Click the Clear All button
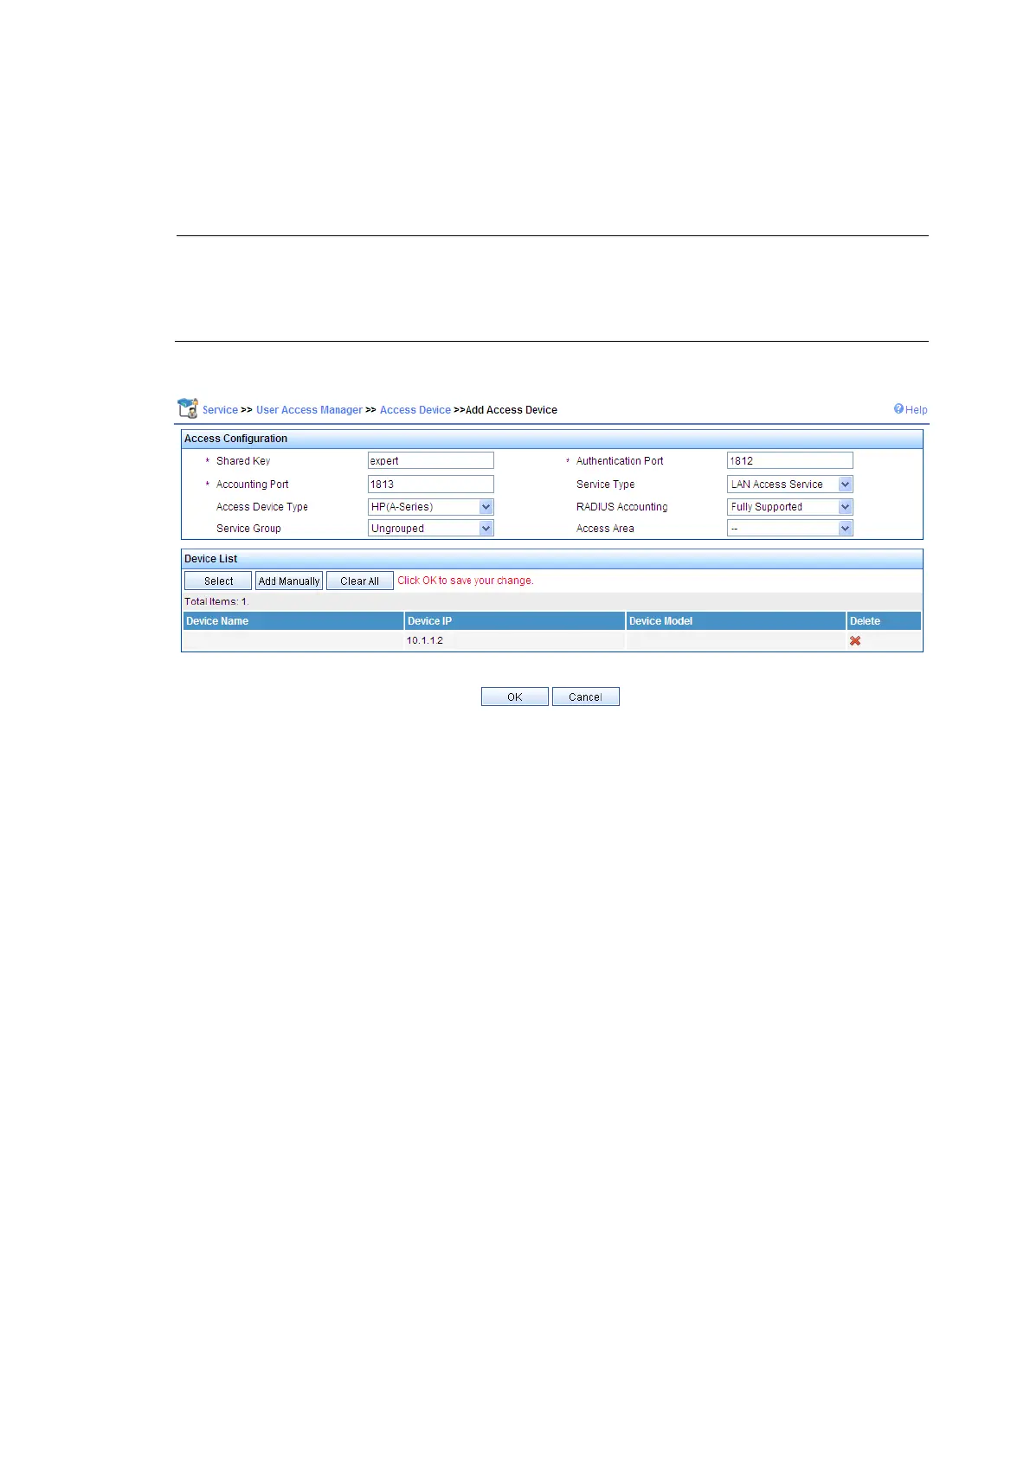The image size is (1030, 1457). [x=359, y=581]
